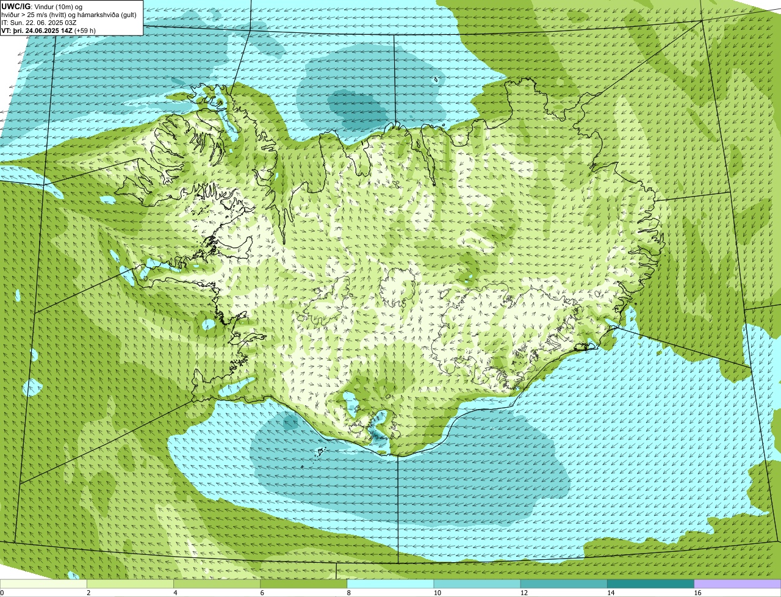
Task: Click the 10–12 m/s legend color band
Action: (x=477, y=584)
